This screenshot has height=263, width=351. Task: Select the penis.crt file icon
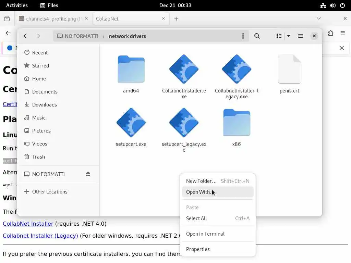coord(289,69)
